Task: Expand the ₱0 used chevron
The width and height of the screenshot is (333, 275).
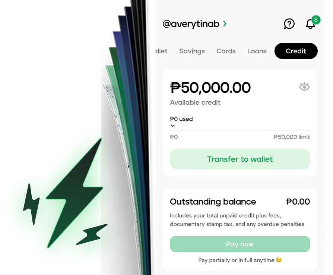Action: (x=173, y=126)
